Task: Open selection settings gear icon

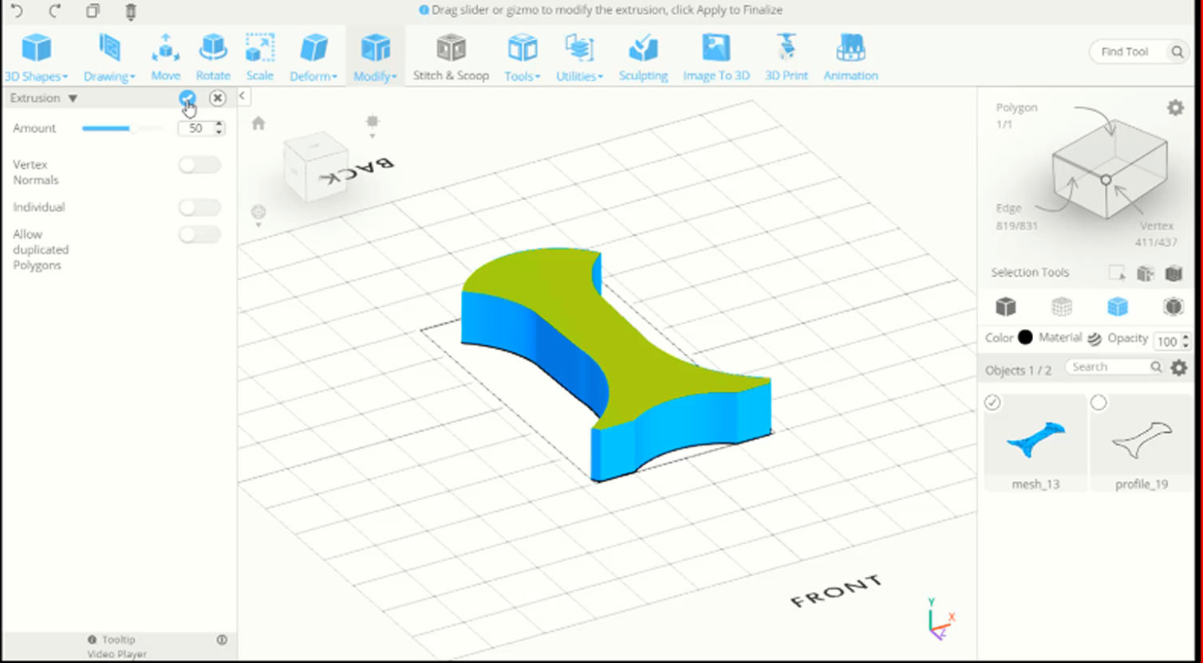Action: [x=1176, y=108]
